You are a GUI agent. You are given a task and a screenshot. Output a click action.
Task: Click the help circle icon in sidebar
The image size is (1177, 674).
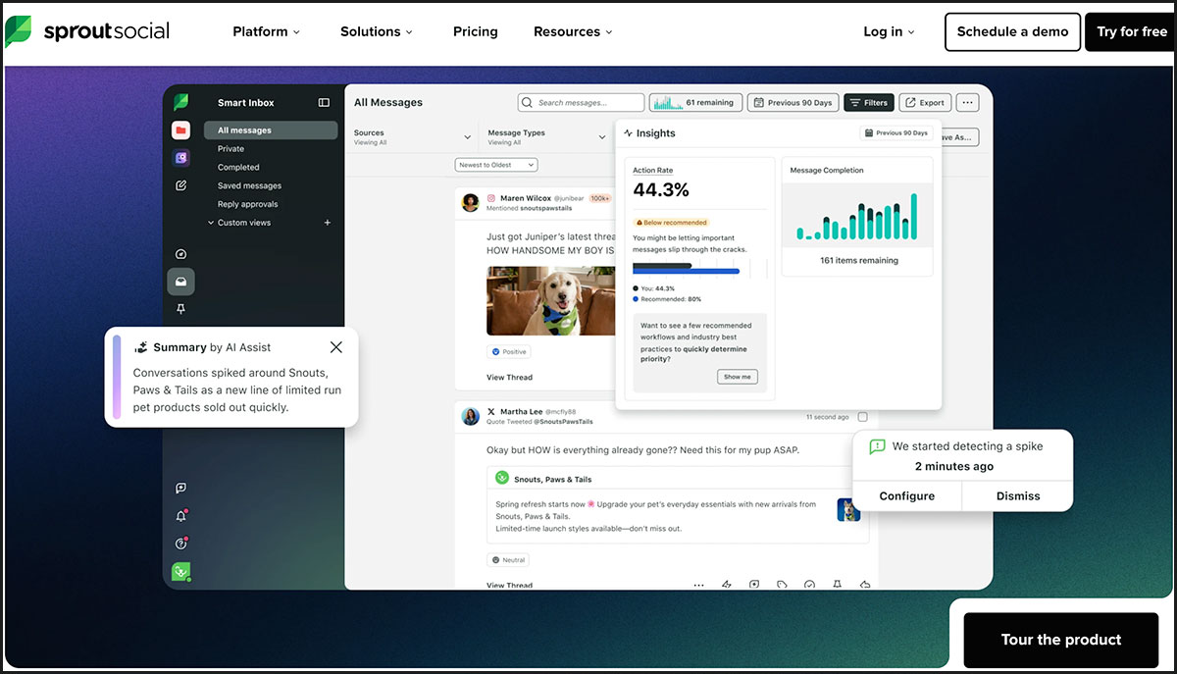[x=180, y=544]
